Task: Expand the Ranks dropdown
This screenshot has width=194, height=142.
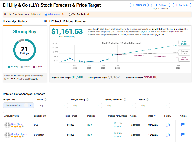Action: click(52, 105)
